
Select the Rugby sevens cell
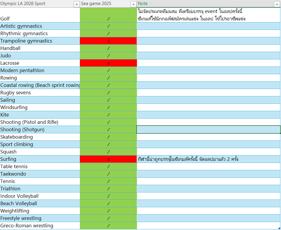[x=40, y=93]
